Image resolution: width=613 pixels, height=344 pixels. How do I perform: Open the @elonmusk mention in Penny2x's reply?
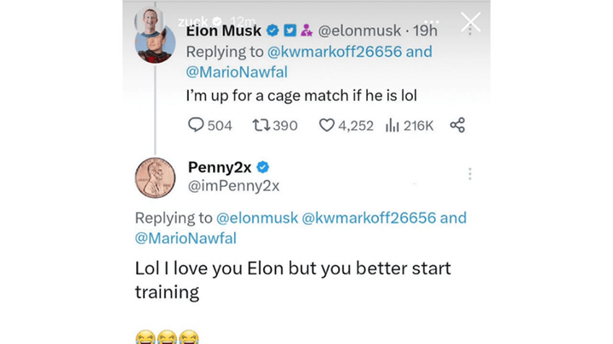tap(257, 217)
